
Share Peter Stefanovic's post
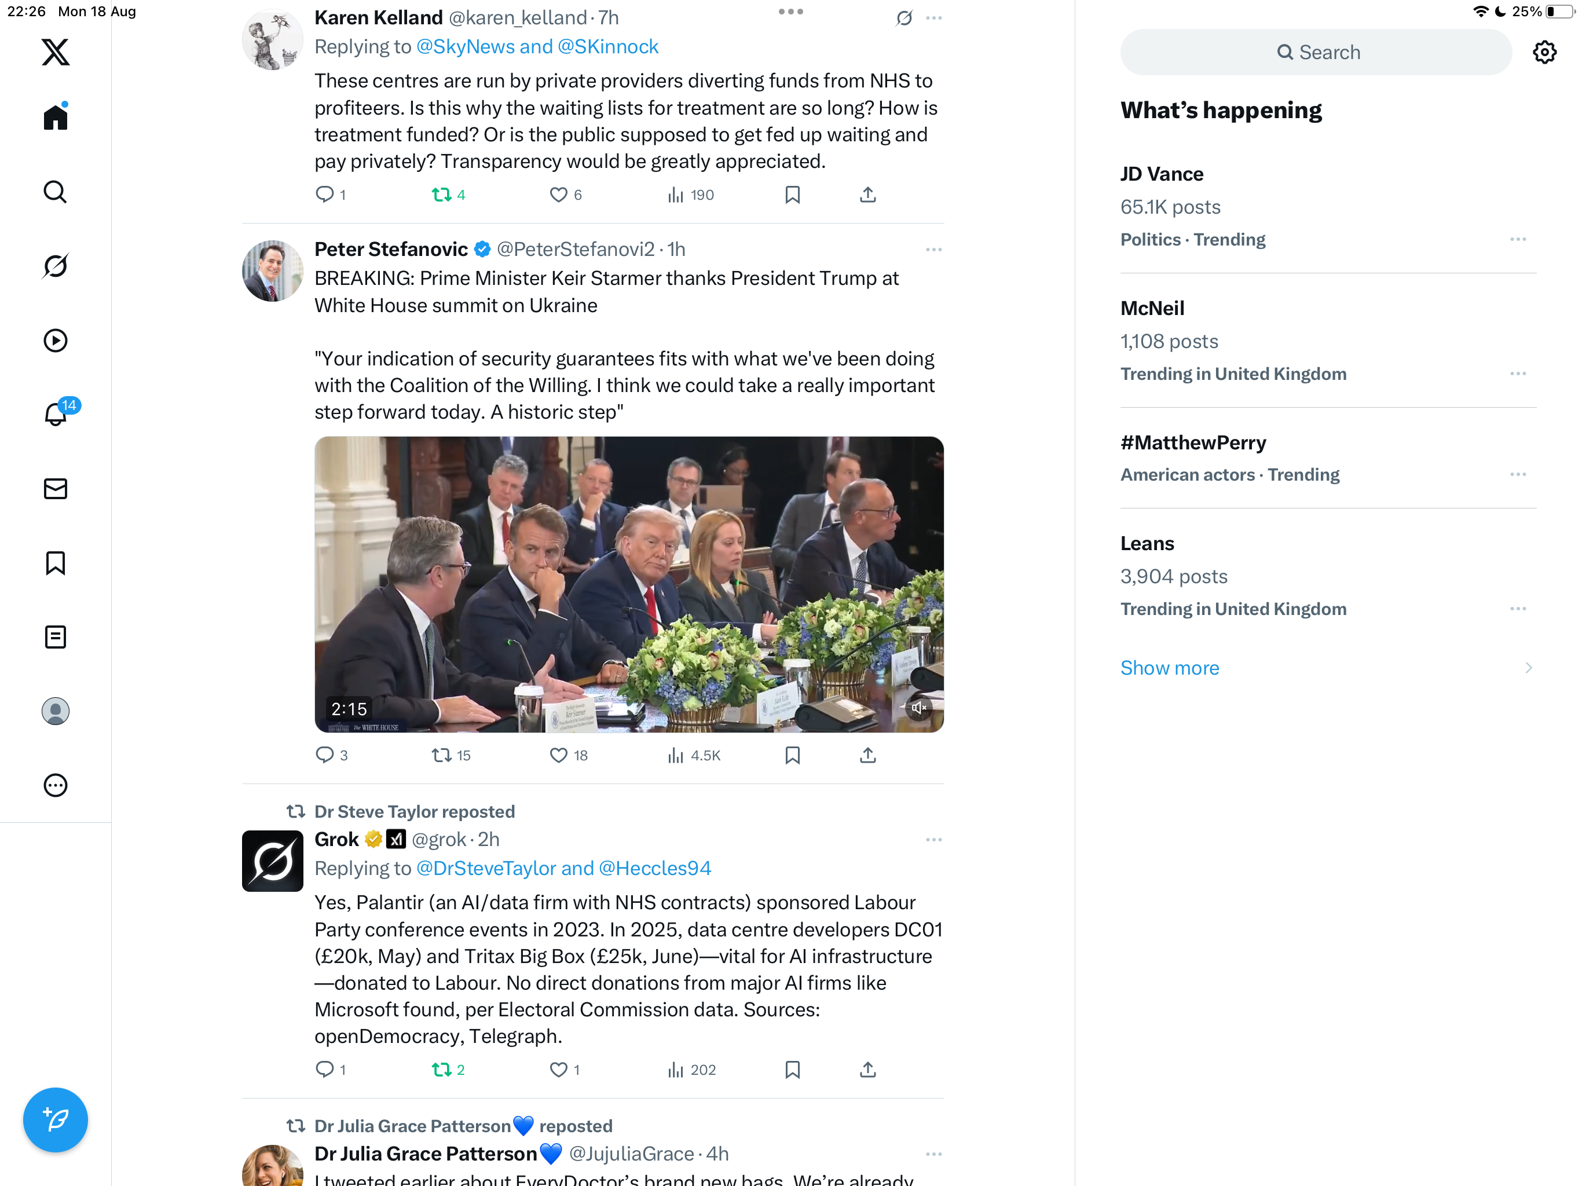tap(867, 755)
